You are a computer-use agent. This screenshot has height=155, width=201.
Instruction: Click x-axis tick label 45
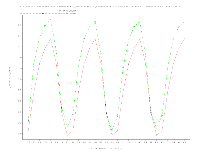pyautogui.click(x=112, y=142)
